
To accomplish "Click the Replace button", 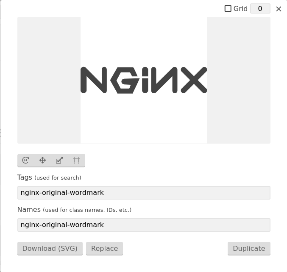I will pos(105,248).
